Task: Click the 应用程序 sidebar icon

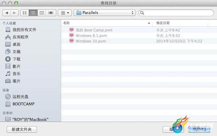Action: 8,37
